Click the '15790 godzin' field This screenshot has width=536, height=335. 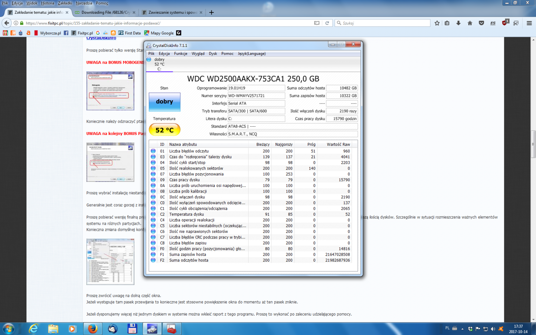[342, 119]
